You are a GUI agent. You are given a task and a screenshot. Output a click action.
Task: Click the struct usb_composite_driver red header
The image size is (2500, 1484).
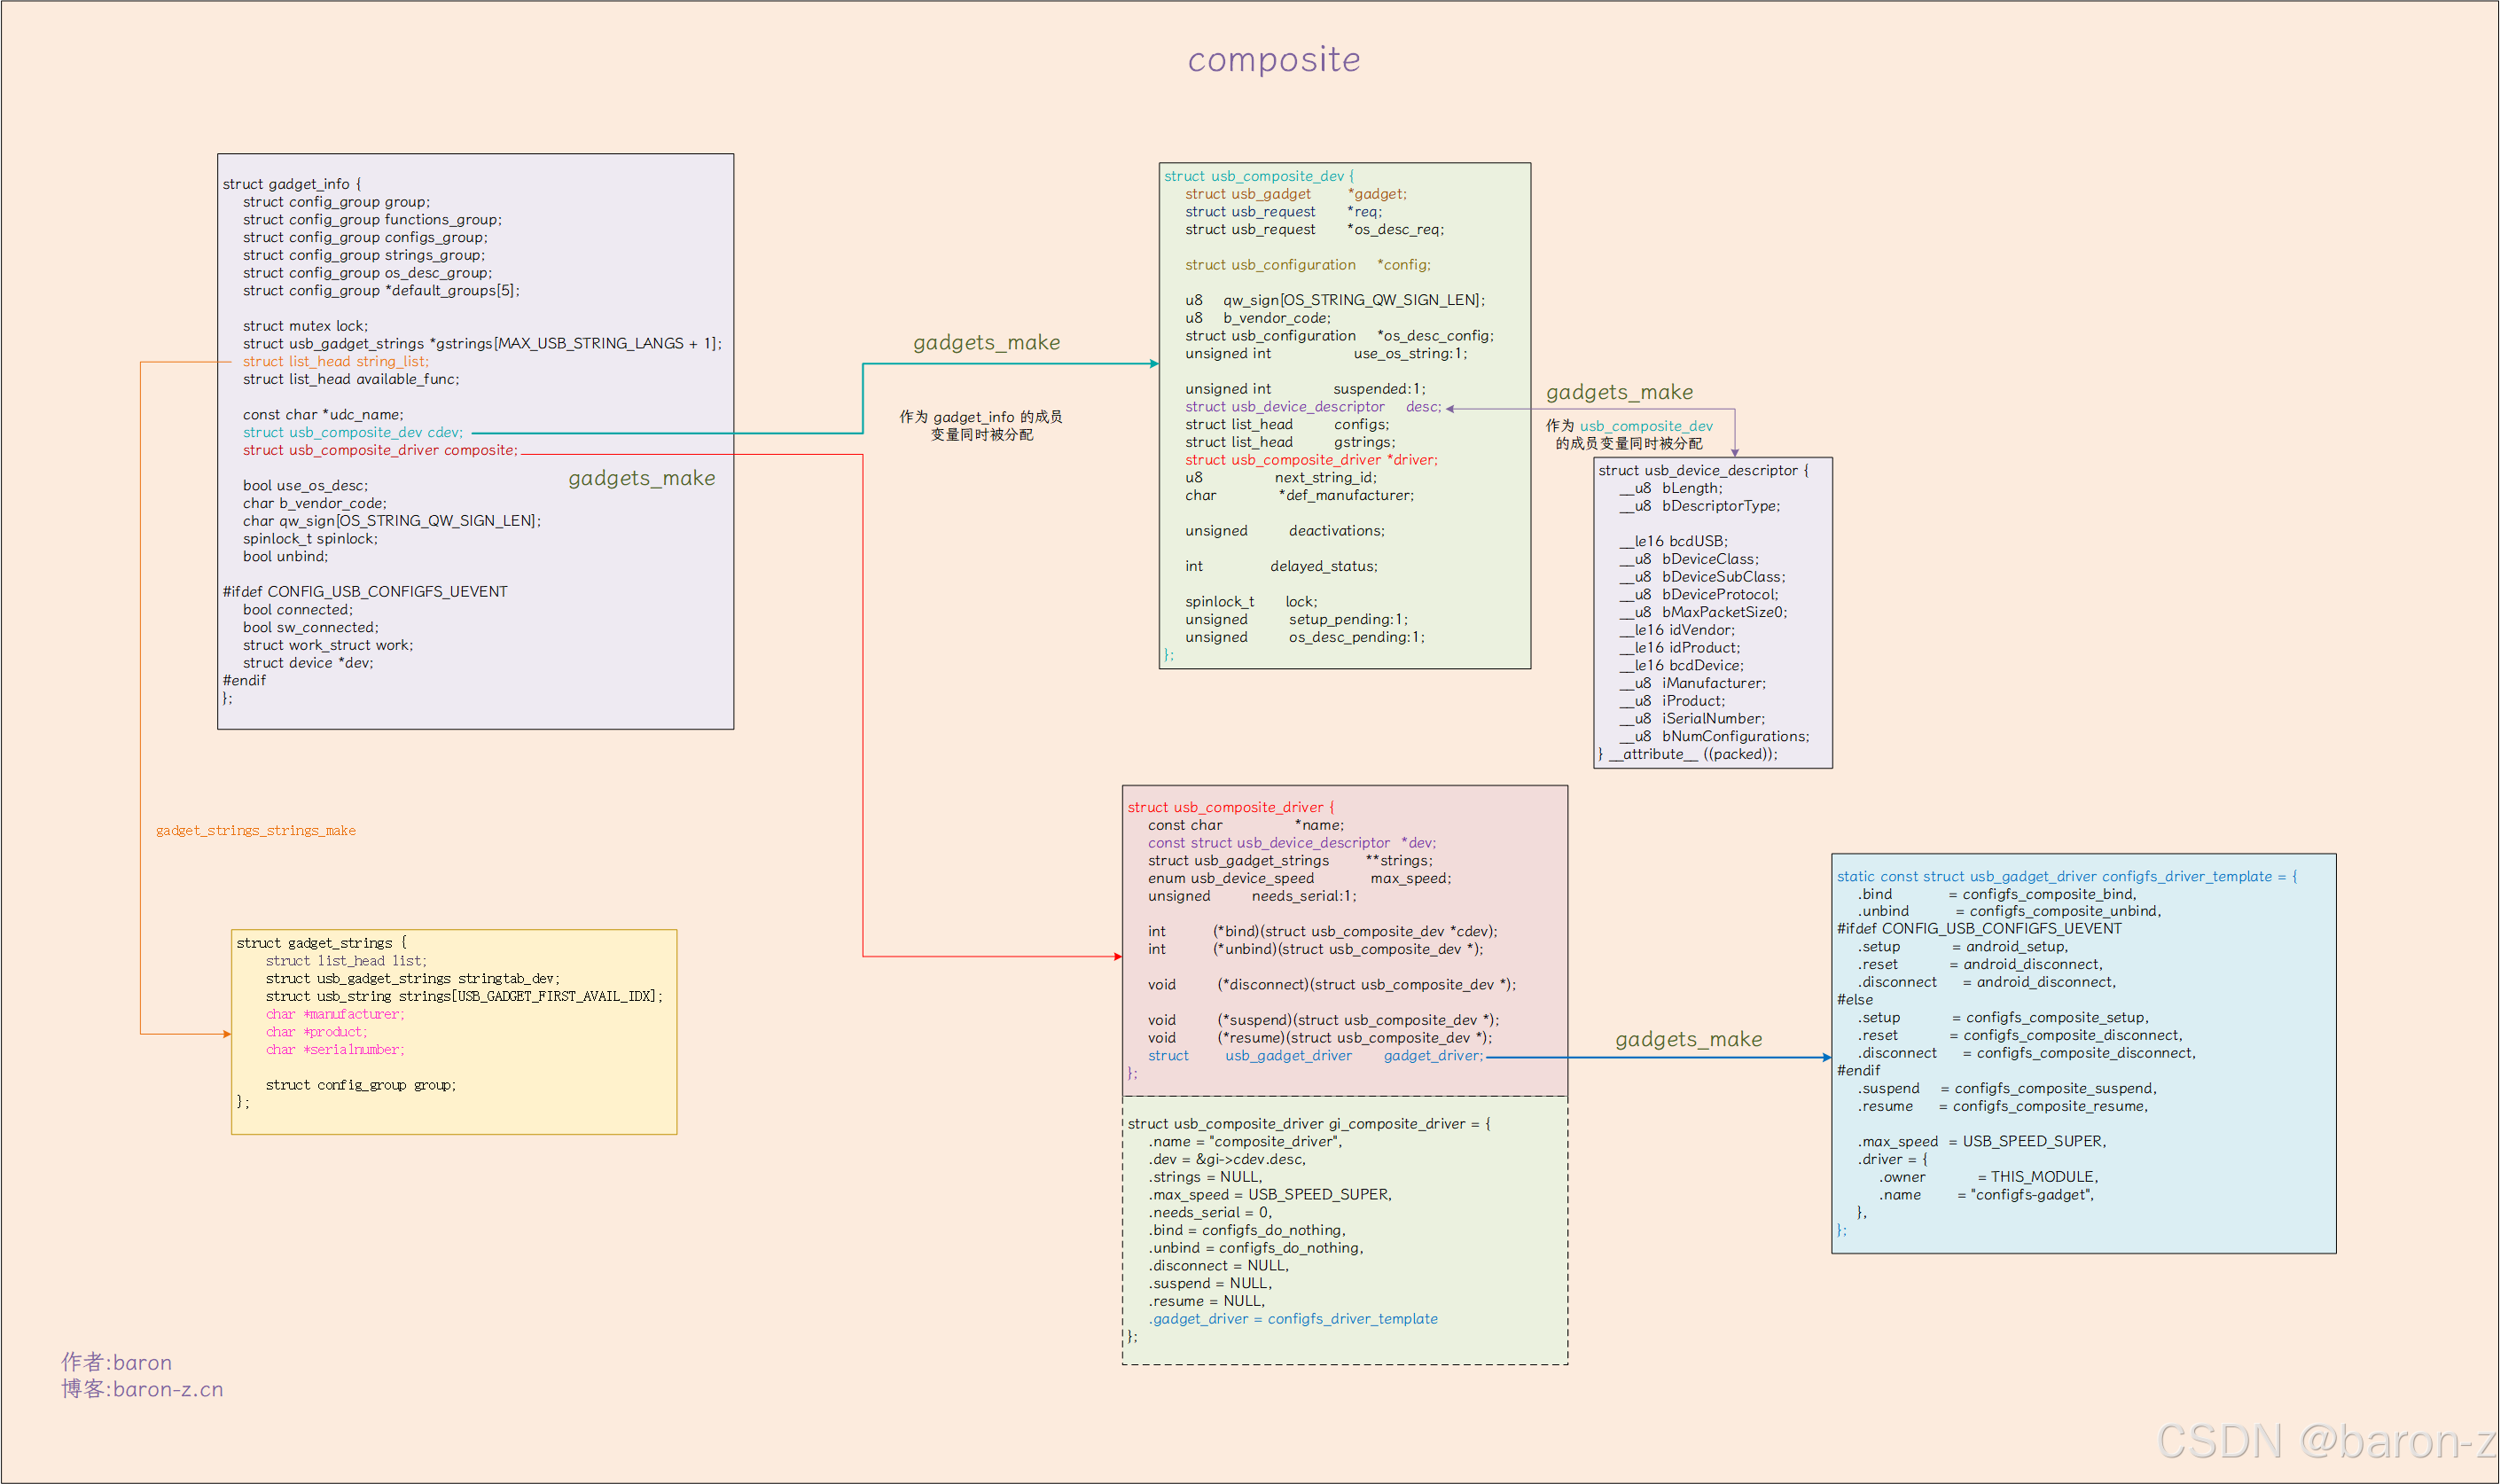coord(1230,807)
